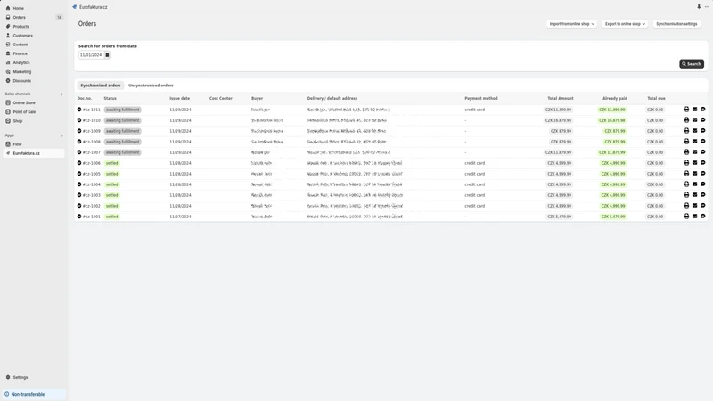The width and height of the screenshot is (713, 401).
Task: Open order #cz-1011
Action: tap(92, 110)
